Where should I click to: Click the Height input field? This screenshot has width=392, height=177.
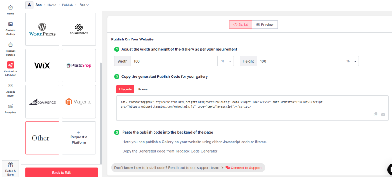pyautogui.click(x=300, y=61)
